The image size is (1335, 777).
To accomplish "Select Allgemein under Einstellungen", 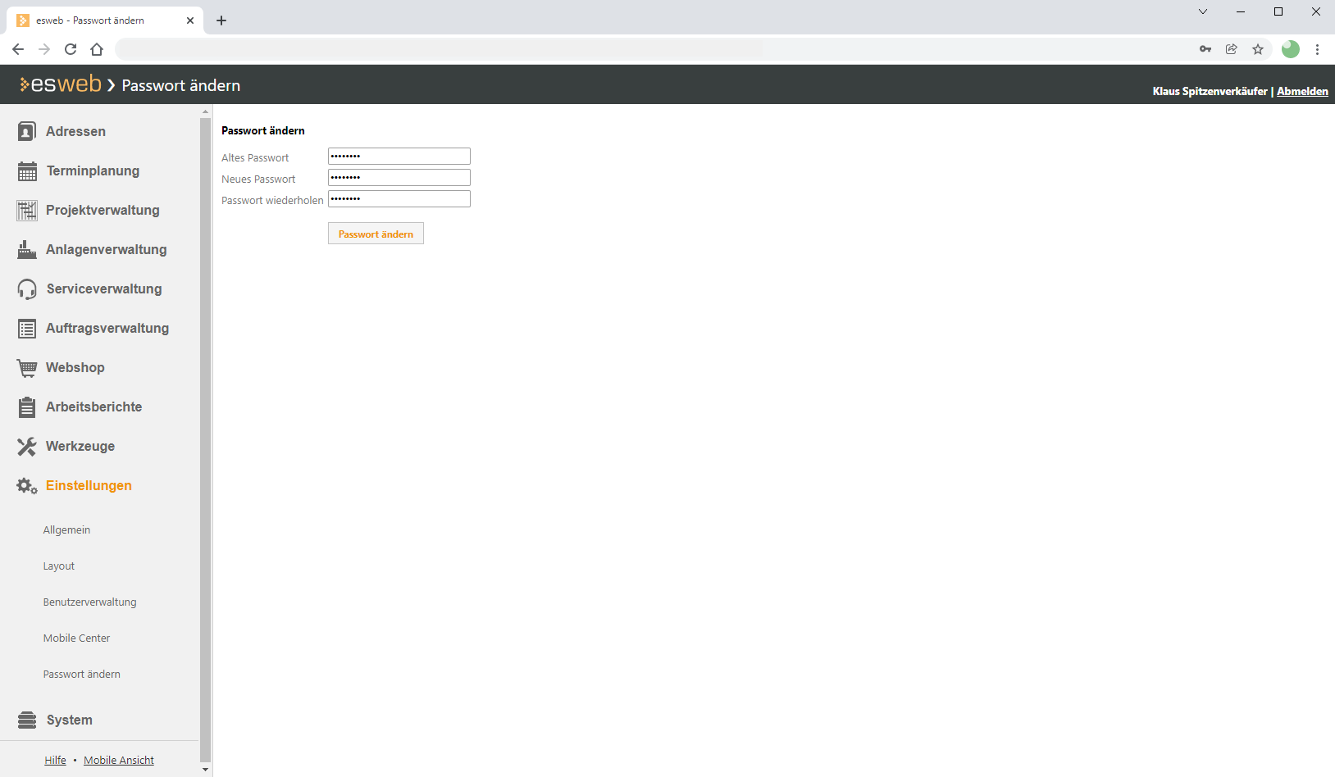I will click(66, 530).
